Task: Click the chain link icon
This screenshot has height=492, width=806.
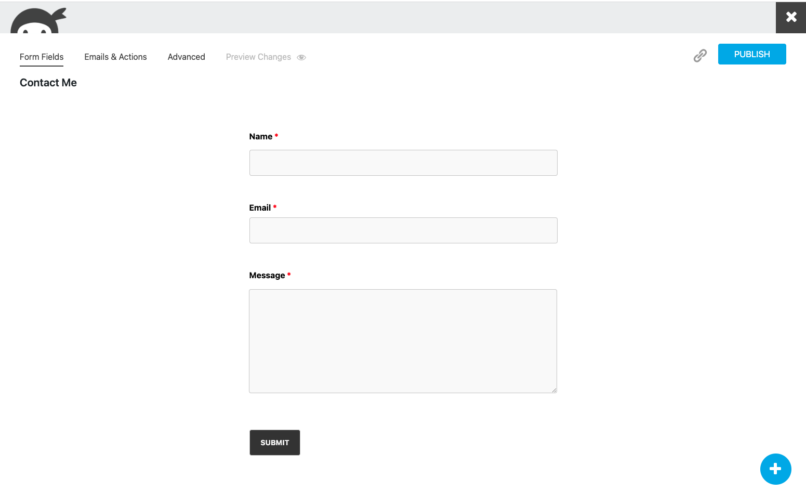Action: (x=700, y=56)
